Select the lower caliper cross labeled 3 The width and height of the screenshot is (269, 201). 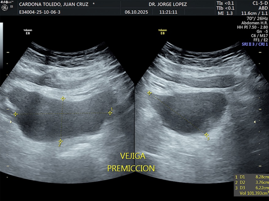[x=207, y=135]
